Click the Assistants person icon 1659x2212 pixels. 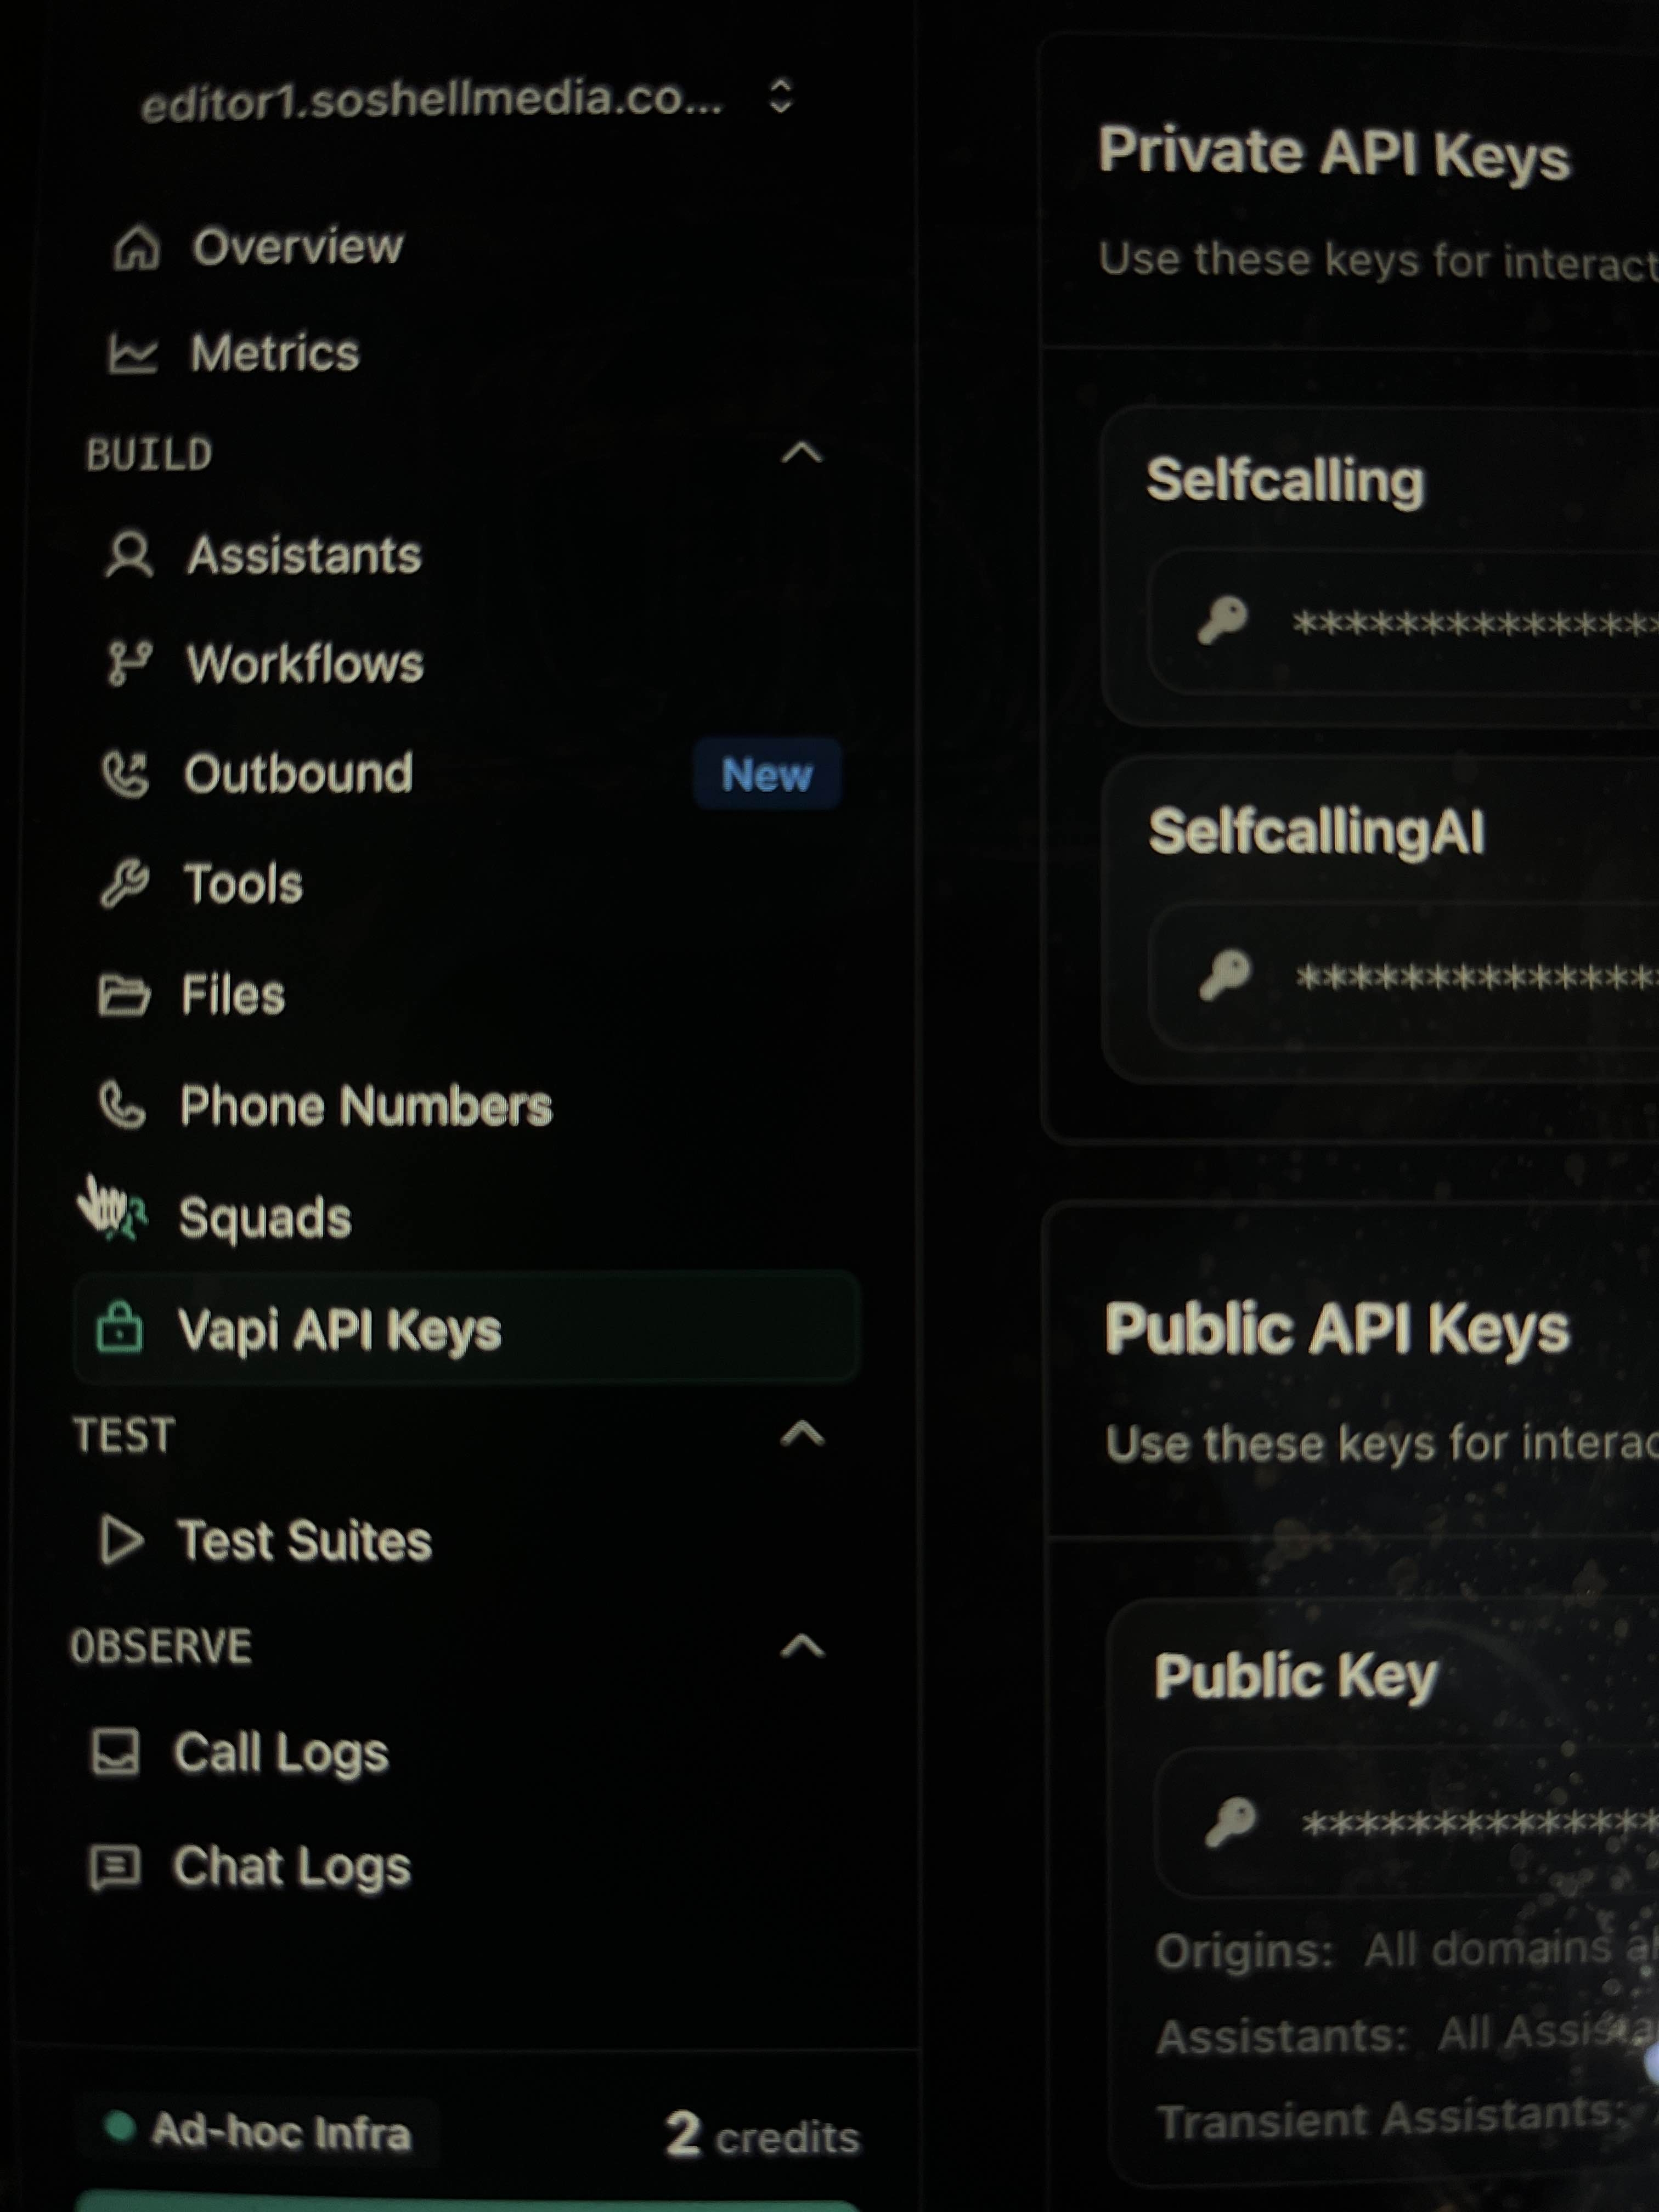click(129, 555)
